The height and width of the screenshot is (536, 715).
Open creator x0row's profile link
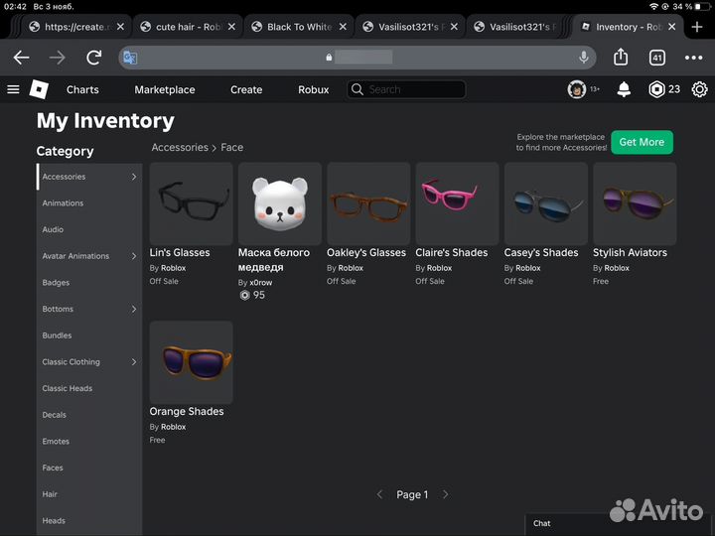pos(260,282)
